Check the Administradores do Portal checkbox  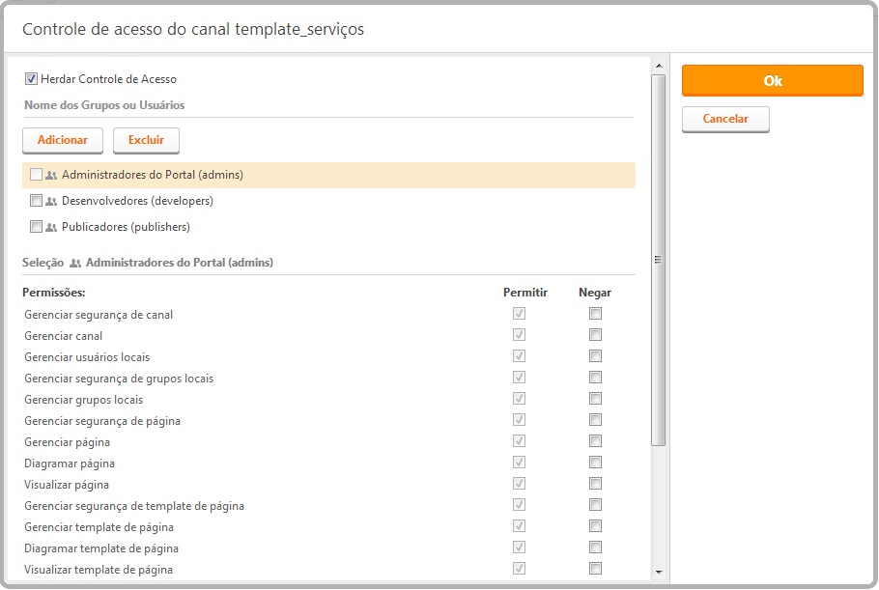click(36, 174)
